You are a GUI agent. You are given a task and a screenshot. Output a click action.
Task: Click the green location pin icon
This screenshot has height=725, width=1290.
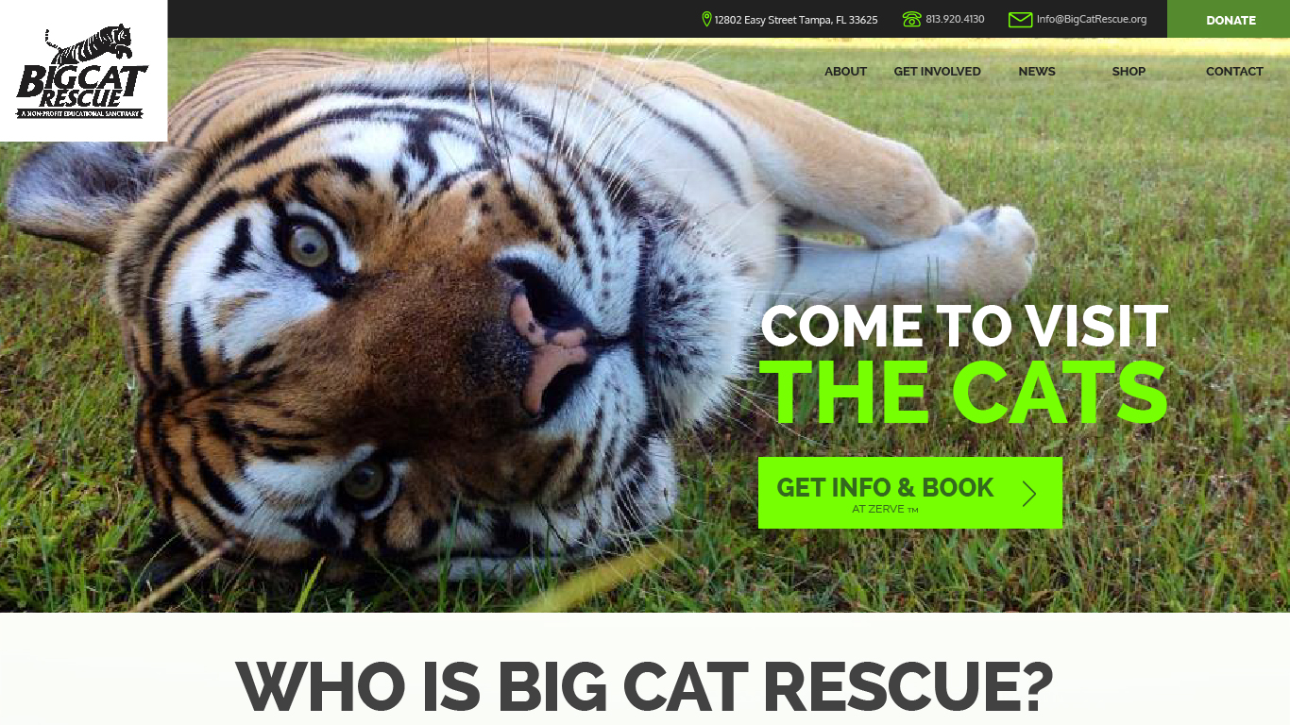pos(706,19)
